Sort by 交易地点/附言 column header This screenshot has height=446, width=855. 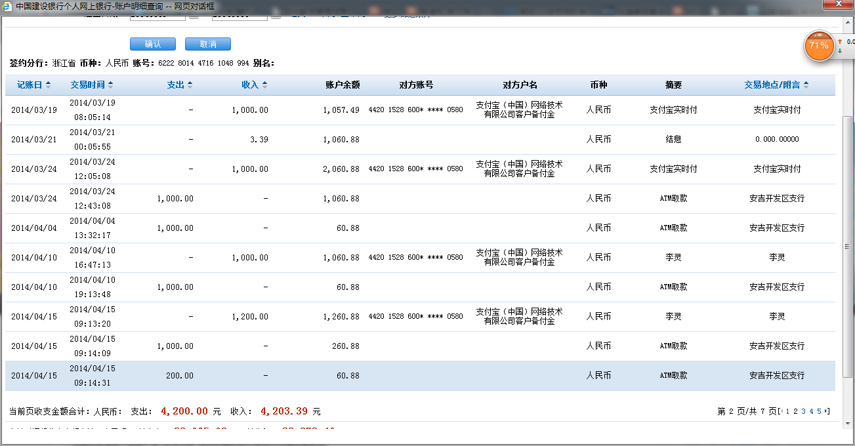(772, 85)
